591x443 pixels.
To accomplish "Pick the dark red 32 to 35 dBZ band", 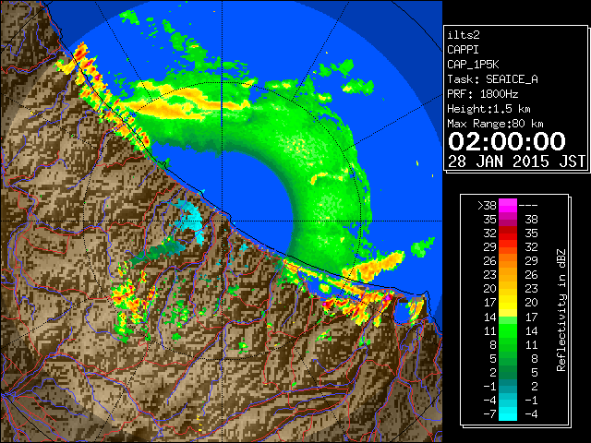I will click(x=508, y=233).
